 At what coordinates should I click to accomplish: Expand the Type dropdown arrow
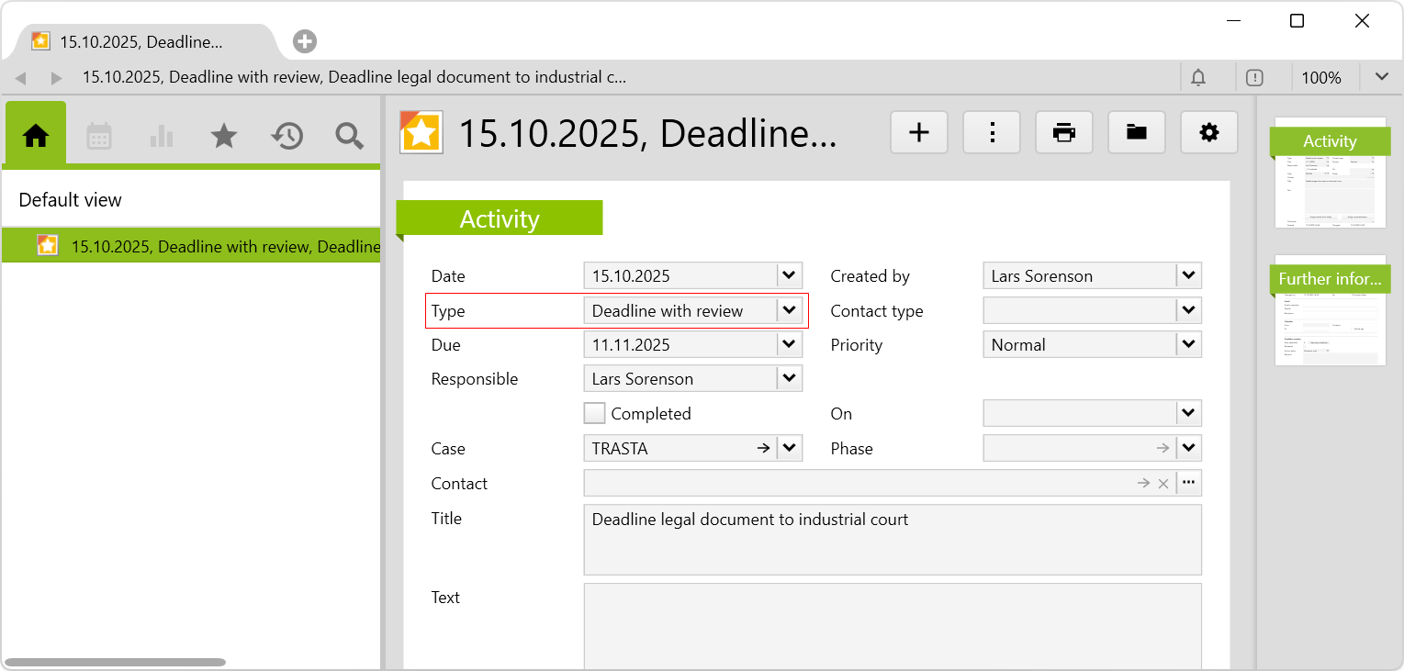coord(789,310)
